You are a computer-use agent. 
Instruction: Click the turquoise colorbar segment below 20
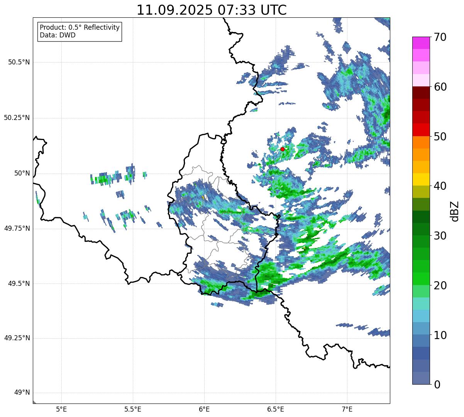point(421,304)
